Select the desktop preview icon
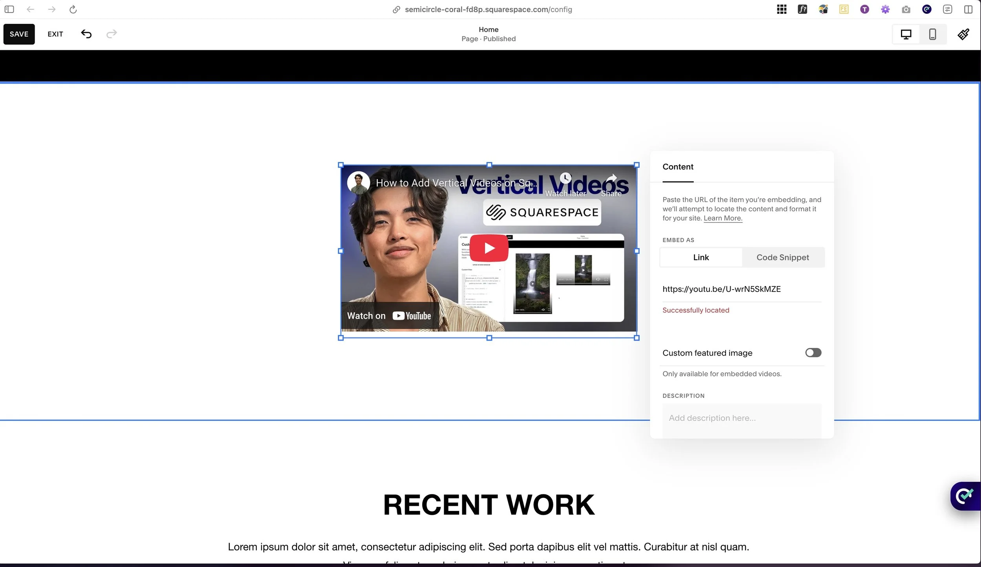The width and height of the screenshot is (981, 567). coord(906,34)
